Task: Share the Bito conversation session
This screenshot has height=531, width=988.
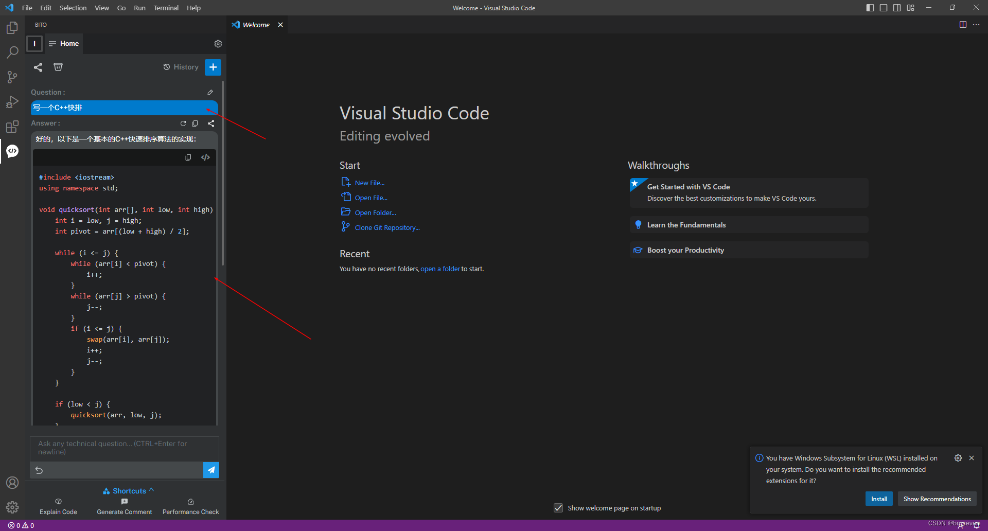Action: (38, 67)
